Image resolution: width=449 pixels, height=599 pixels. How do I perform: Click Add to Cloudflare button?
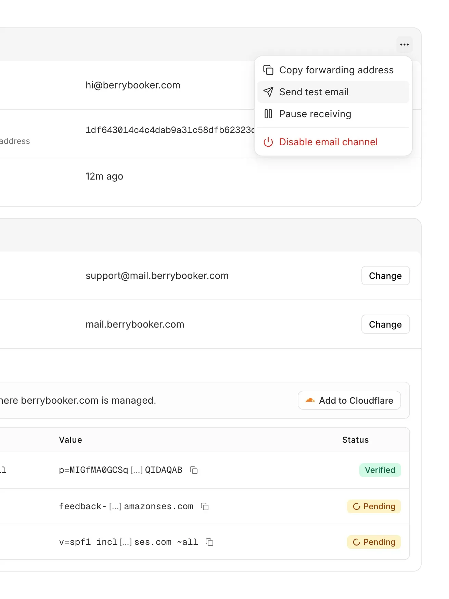349,400
